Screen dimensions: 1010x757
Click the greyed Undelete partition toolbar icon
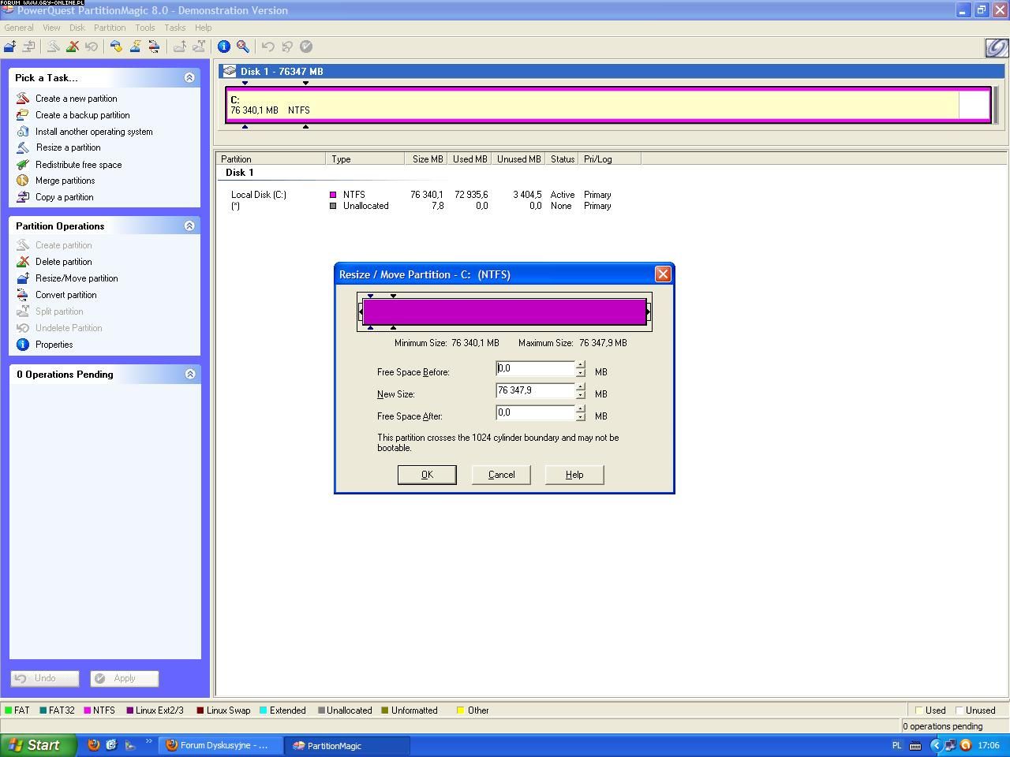[x=91, y=47]
